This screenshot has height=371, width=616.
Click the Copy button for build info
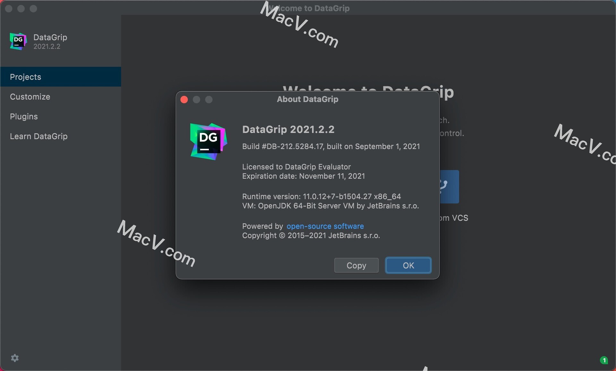point(356,265)
